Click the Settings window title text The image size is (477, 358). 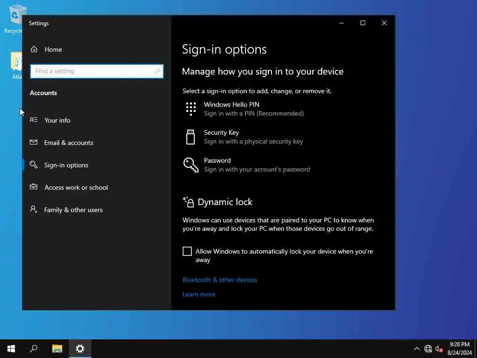pos(39,23)
